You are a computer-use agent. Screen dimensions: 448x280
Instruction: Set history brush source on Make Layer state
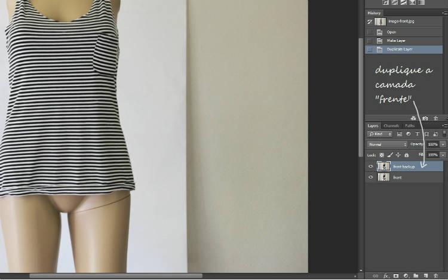(x=370, y=41)
